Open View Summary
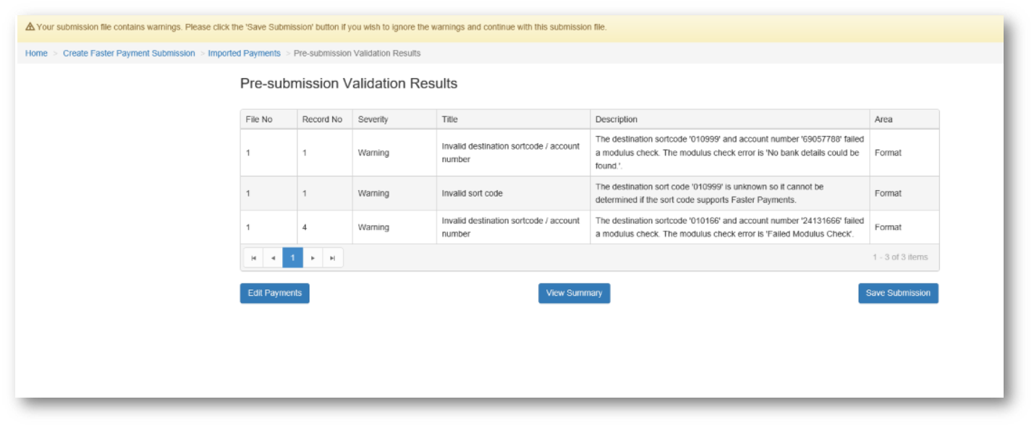The image size is (1034, 428). point(574,293)
